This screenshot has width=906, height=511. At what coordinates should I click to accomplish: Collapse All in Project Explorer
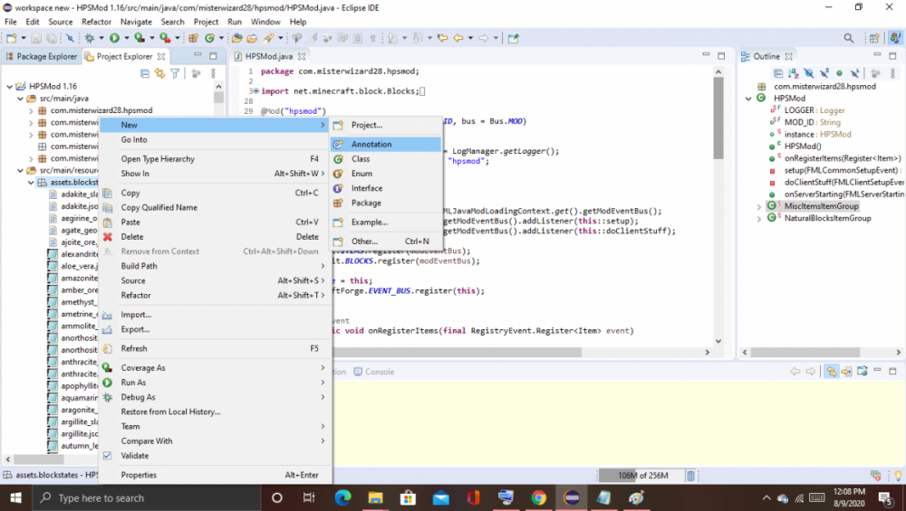[145, 73]
